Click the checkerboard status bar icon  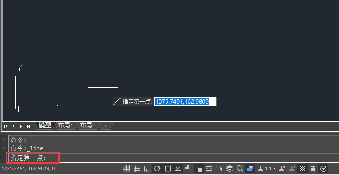pyautogui.click(x=303, y=168)
